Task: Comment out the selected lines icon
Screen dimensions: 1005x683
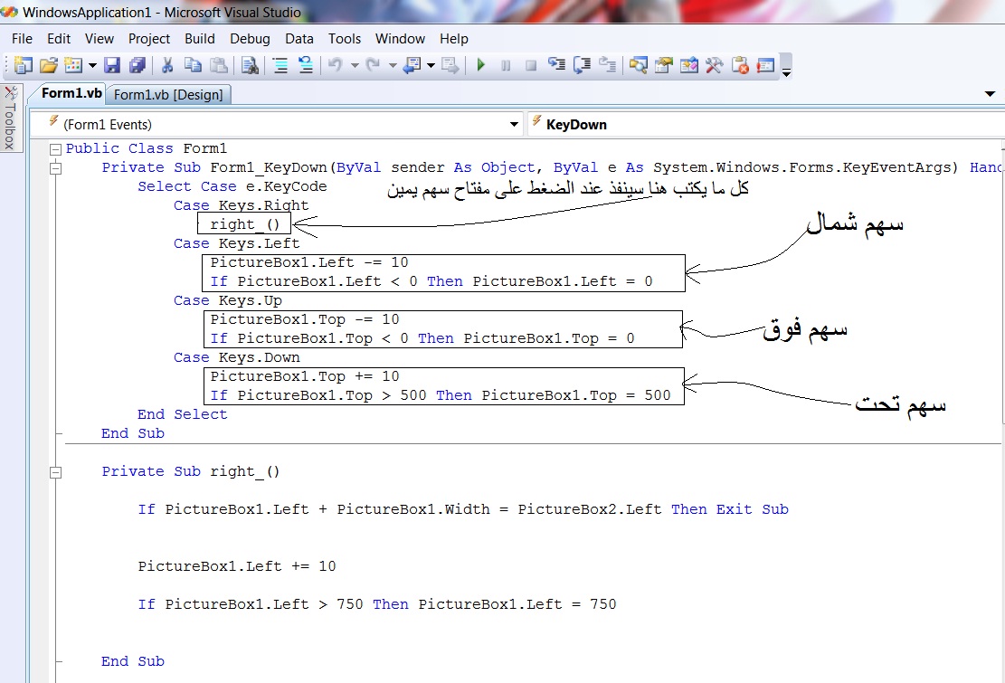Action: [280, 65]
